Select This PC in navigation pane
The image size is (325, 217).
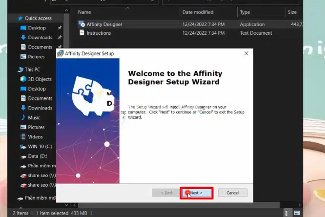tap(32, 69)
